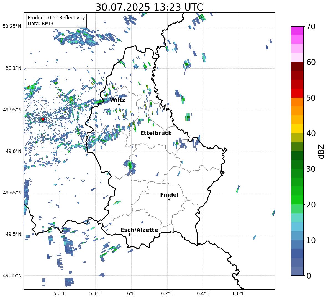The width and height of the screenshot is (328, 299).
Task: Click the 6°E longitude label
Action: pos(131,293)
